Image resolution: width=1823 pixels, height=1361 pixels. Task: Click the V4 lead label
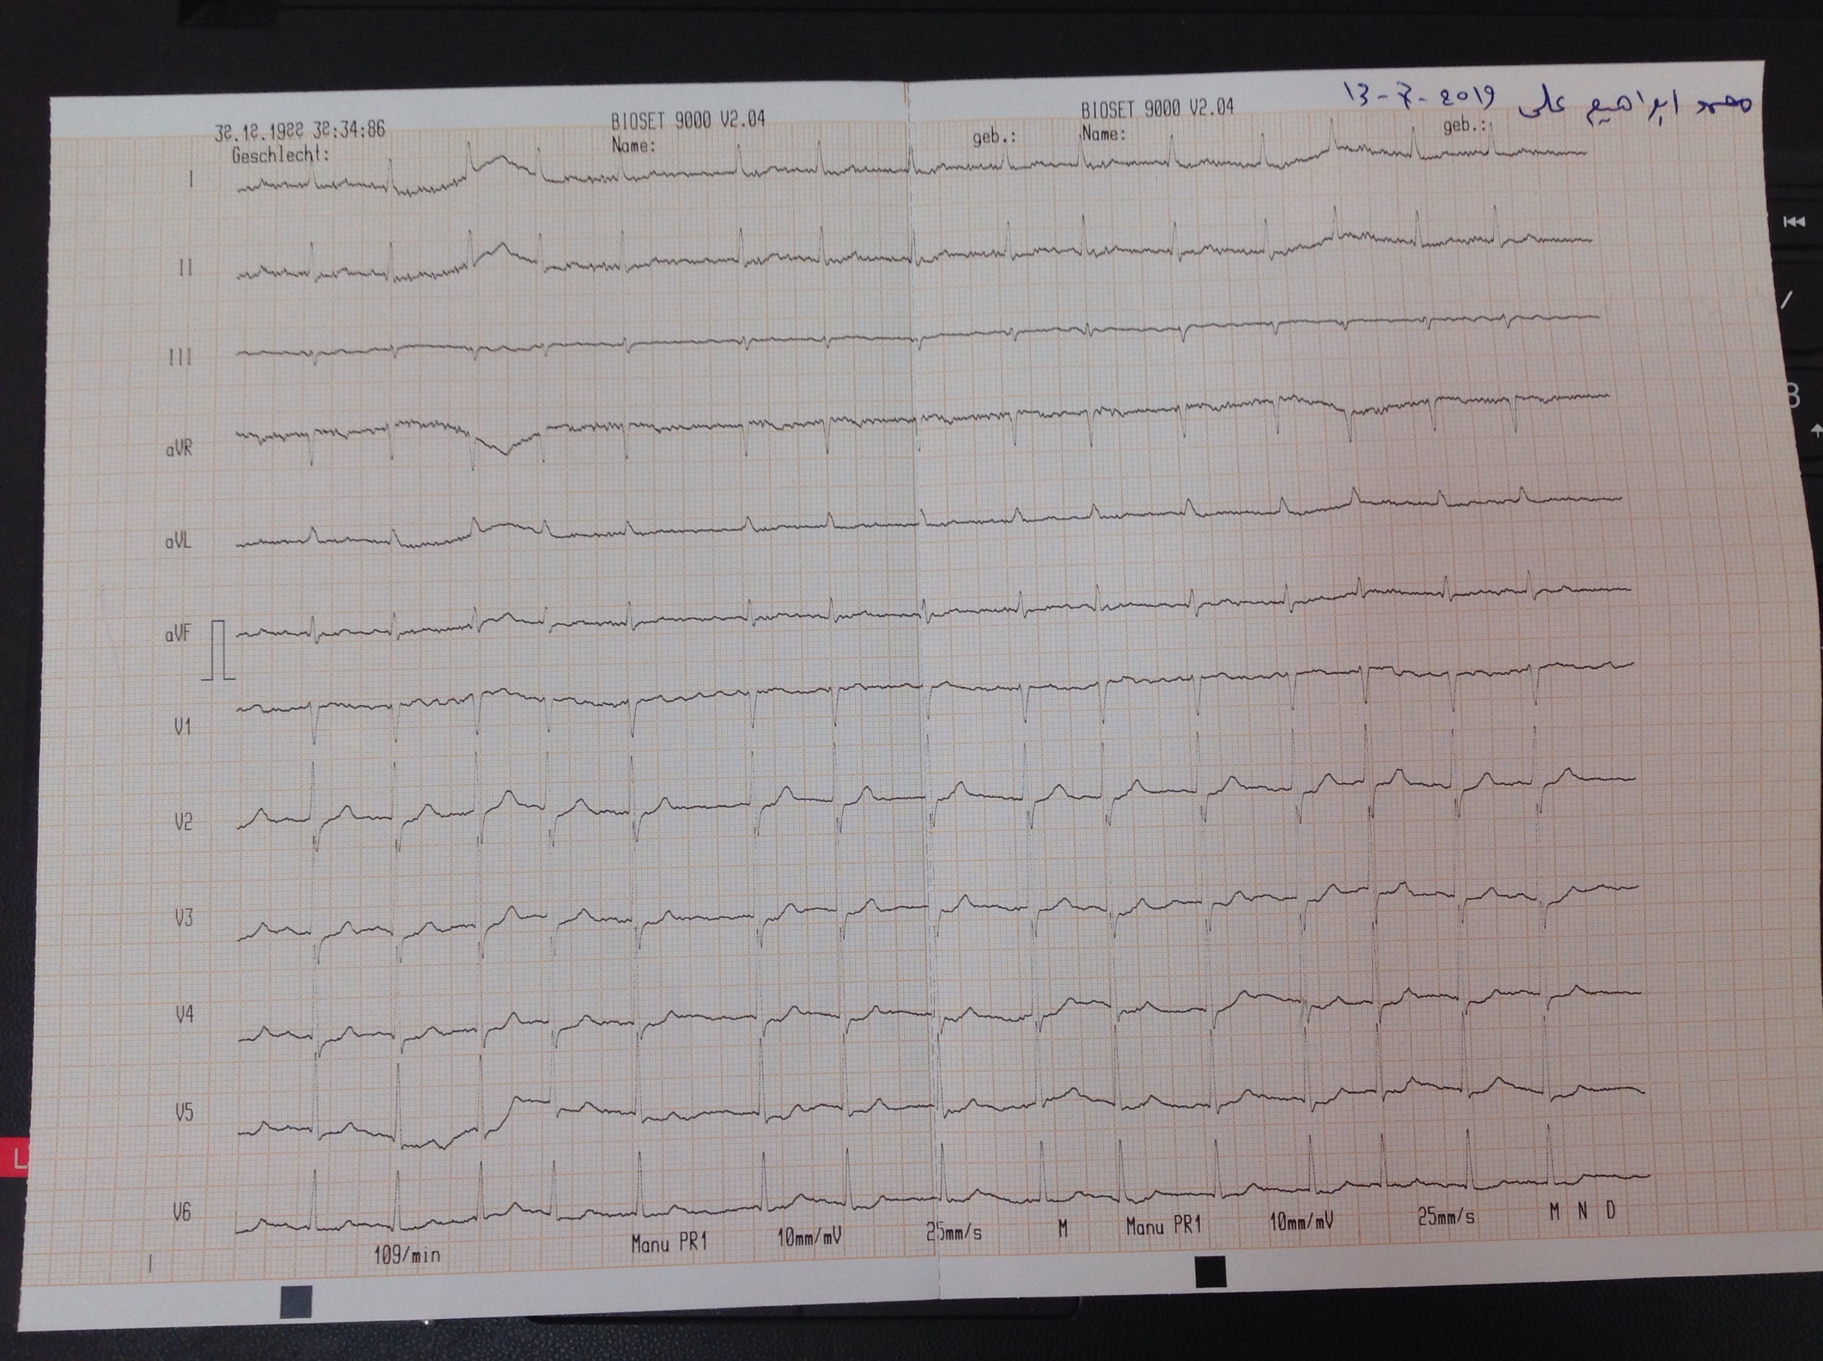point(184,1015)
